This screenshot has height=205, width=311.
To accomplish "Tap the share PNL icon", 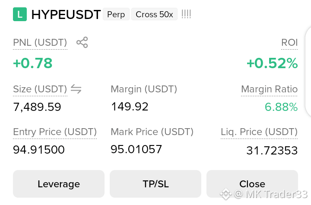I will [x=82, y=42].
